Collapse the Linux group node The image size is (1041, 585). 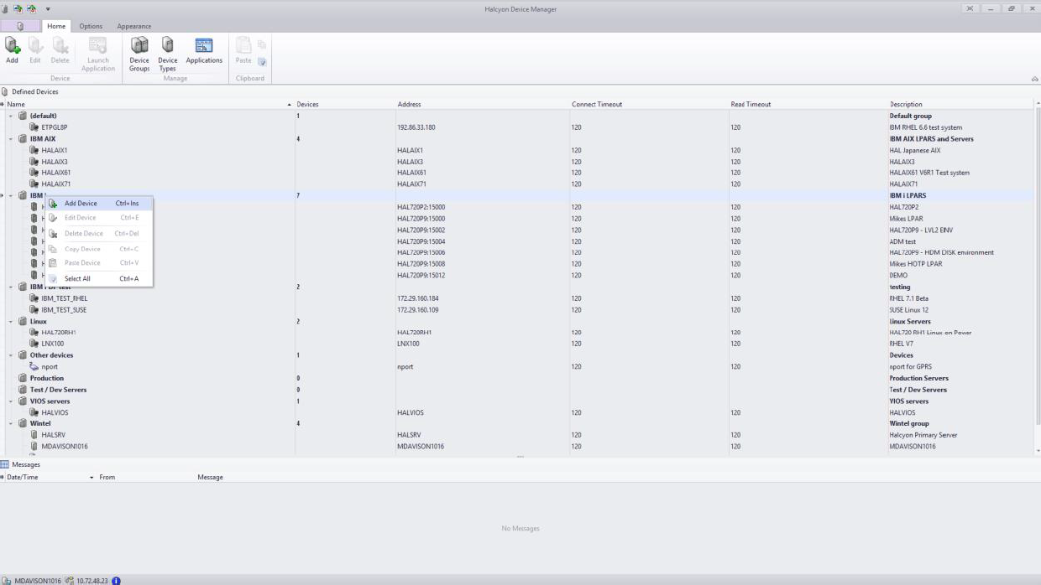pos(11,322)
